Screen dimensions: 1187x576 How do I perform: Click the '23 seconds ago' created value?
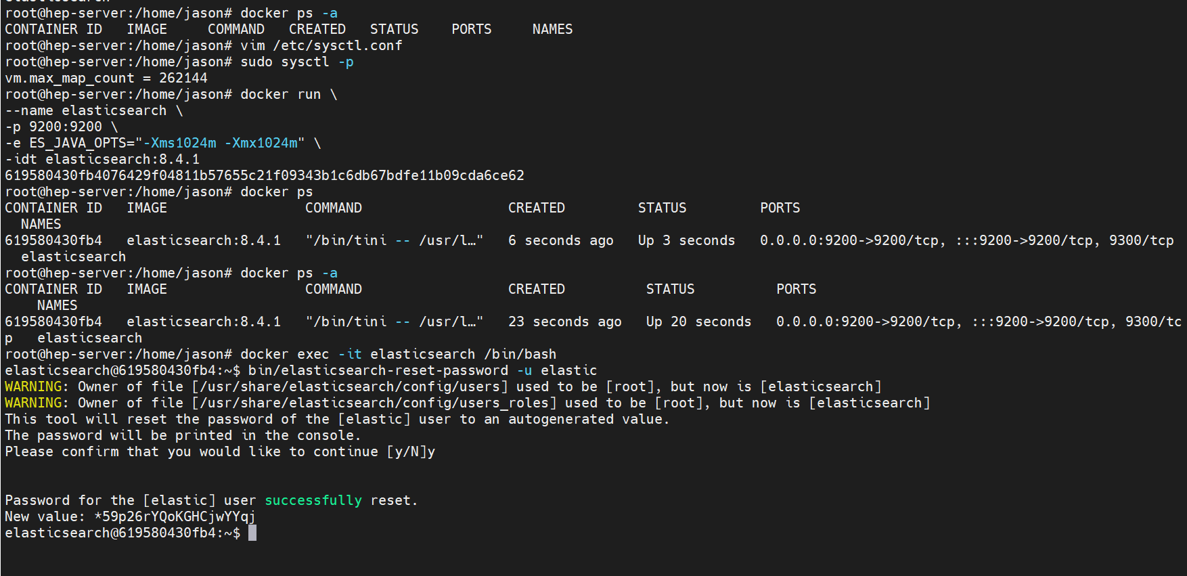tap(564, 322)
